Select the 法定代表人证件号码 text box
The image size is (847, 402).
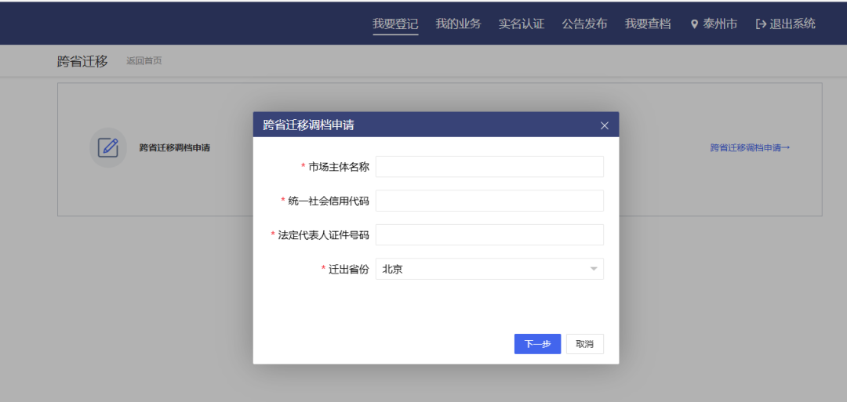(x=489, y=235)
